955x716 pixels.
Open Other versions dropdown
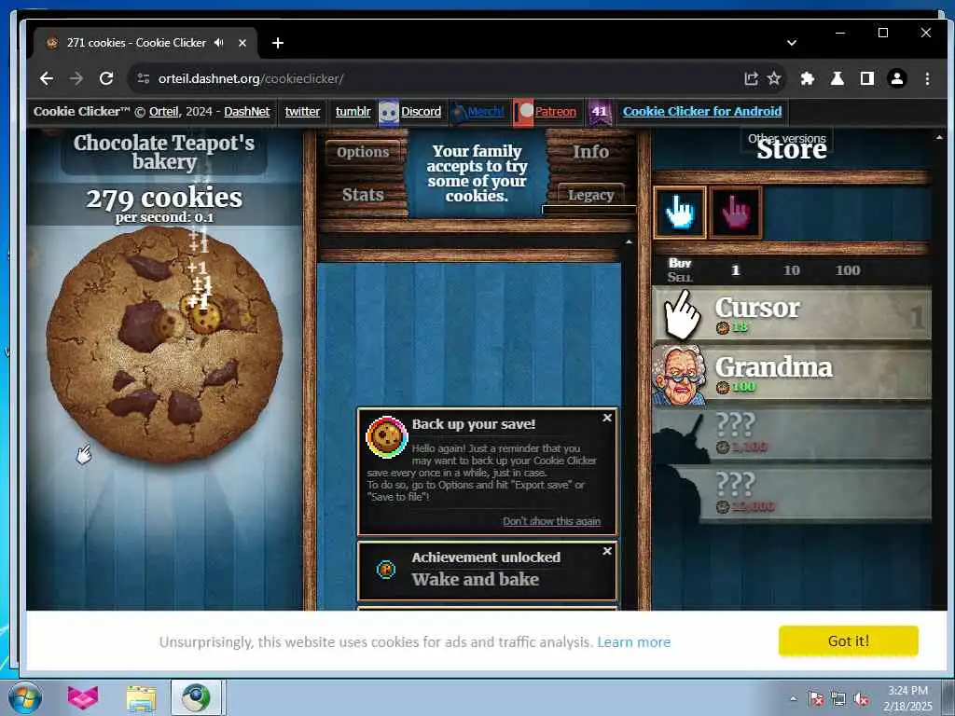tap(787, 138)
